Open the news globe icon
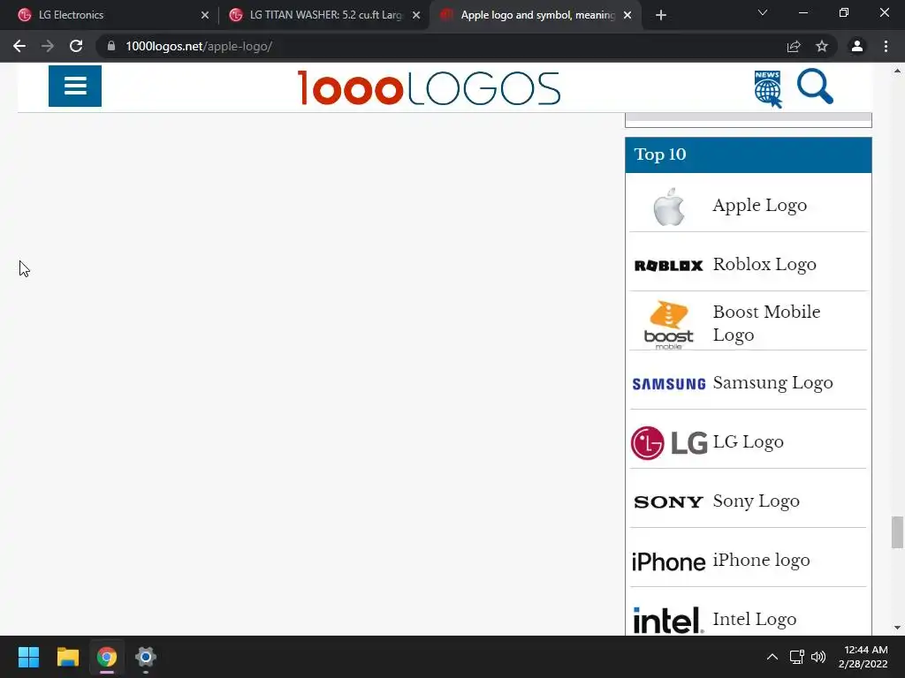Image resolution: width=905 pixels, height=678 pixels. coord(768,89)
